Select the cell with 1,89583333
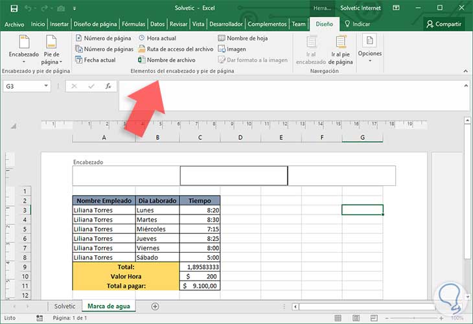 click(x=200, y=267)
